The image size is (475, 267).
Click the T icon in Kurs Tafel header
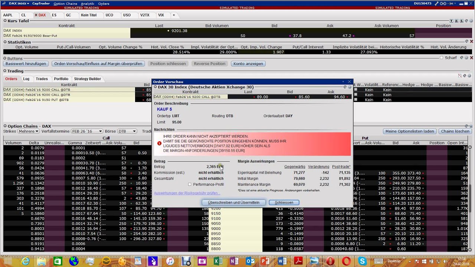452,21
